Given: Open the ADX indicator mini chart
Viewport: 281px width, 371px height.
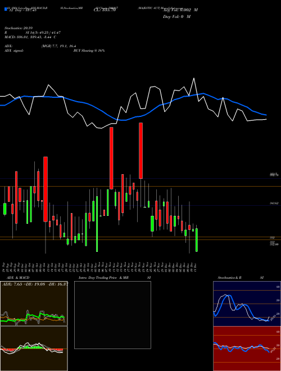Looking at the screenshot, I should coord(34,304).
